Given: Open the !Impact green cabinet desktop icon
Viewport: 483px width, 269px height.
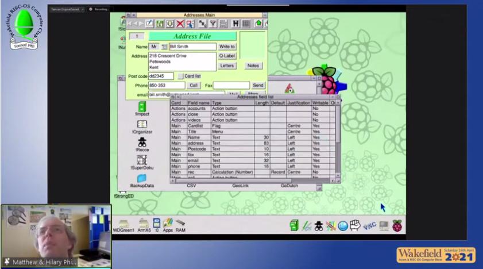Looking at the screenshot, I should pyautogui.click(x=142, y=109).
